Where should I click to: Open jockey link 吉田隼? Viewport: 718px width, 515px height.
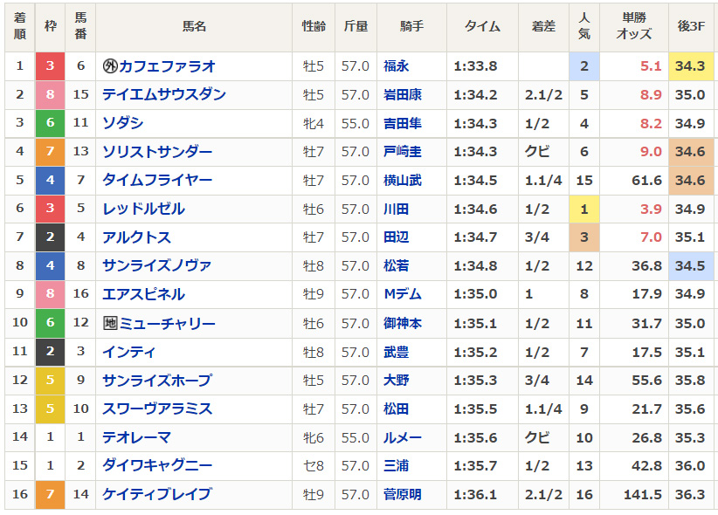403,123
